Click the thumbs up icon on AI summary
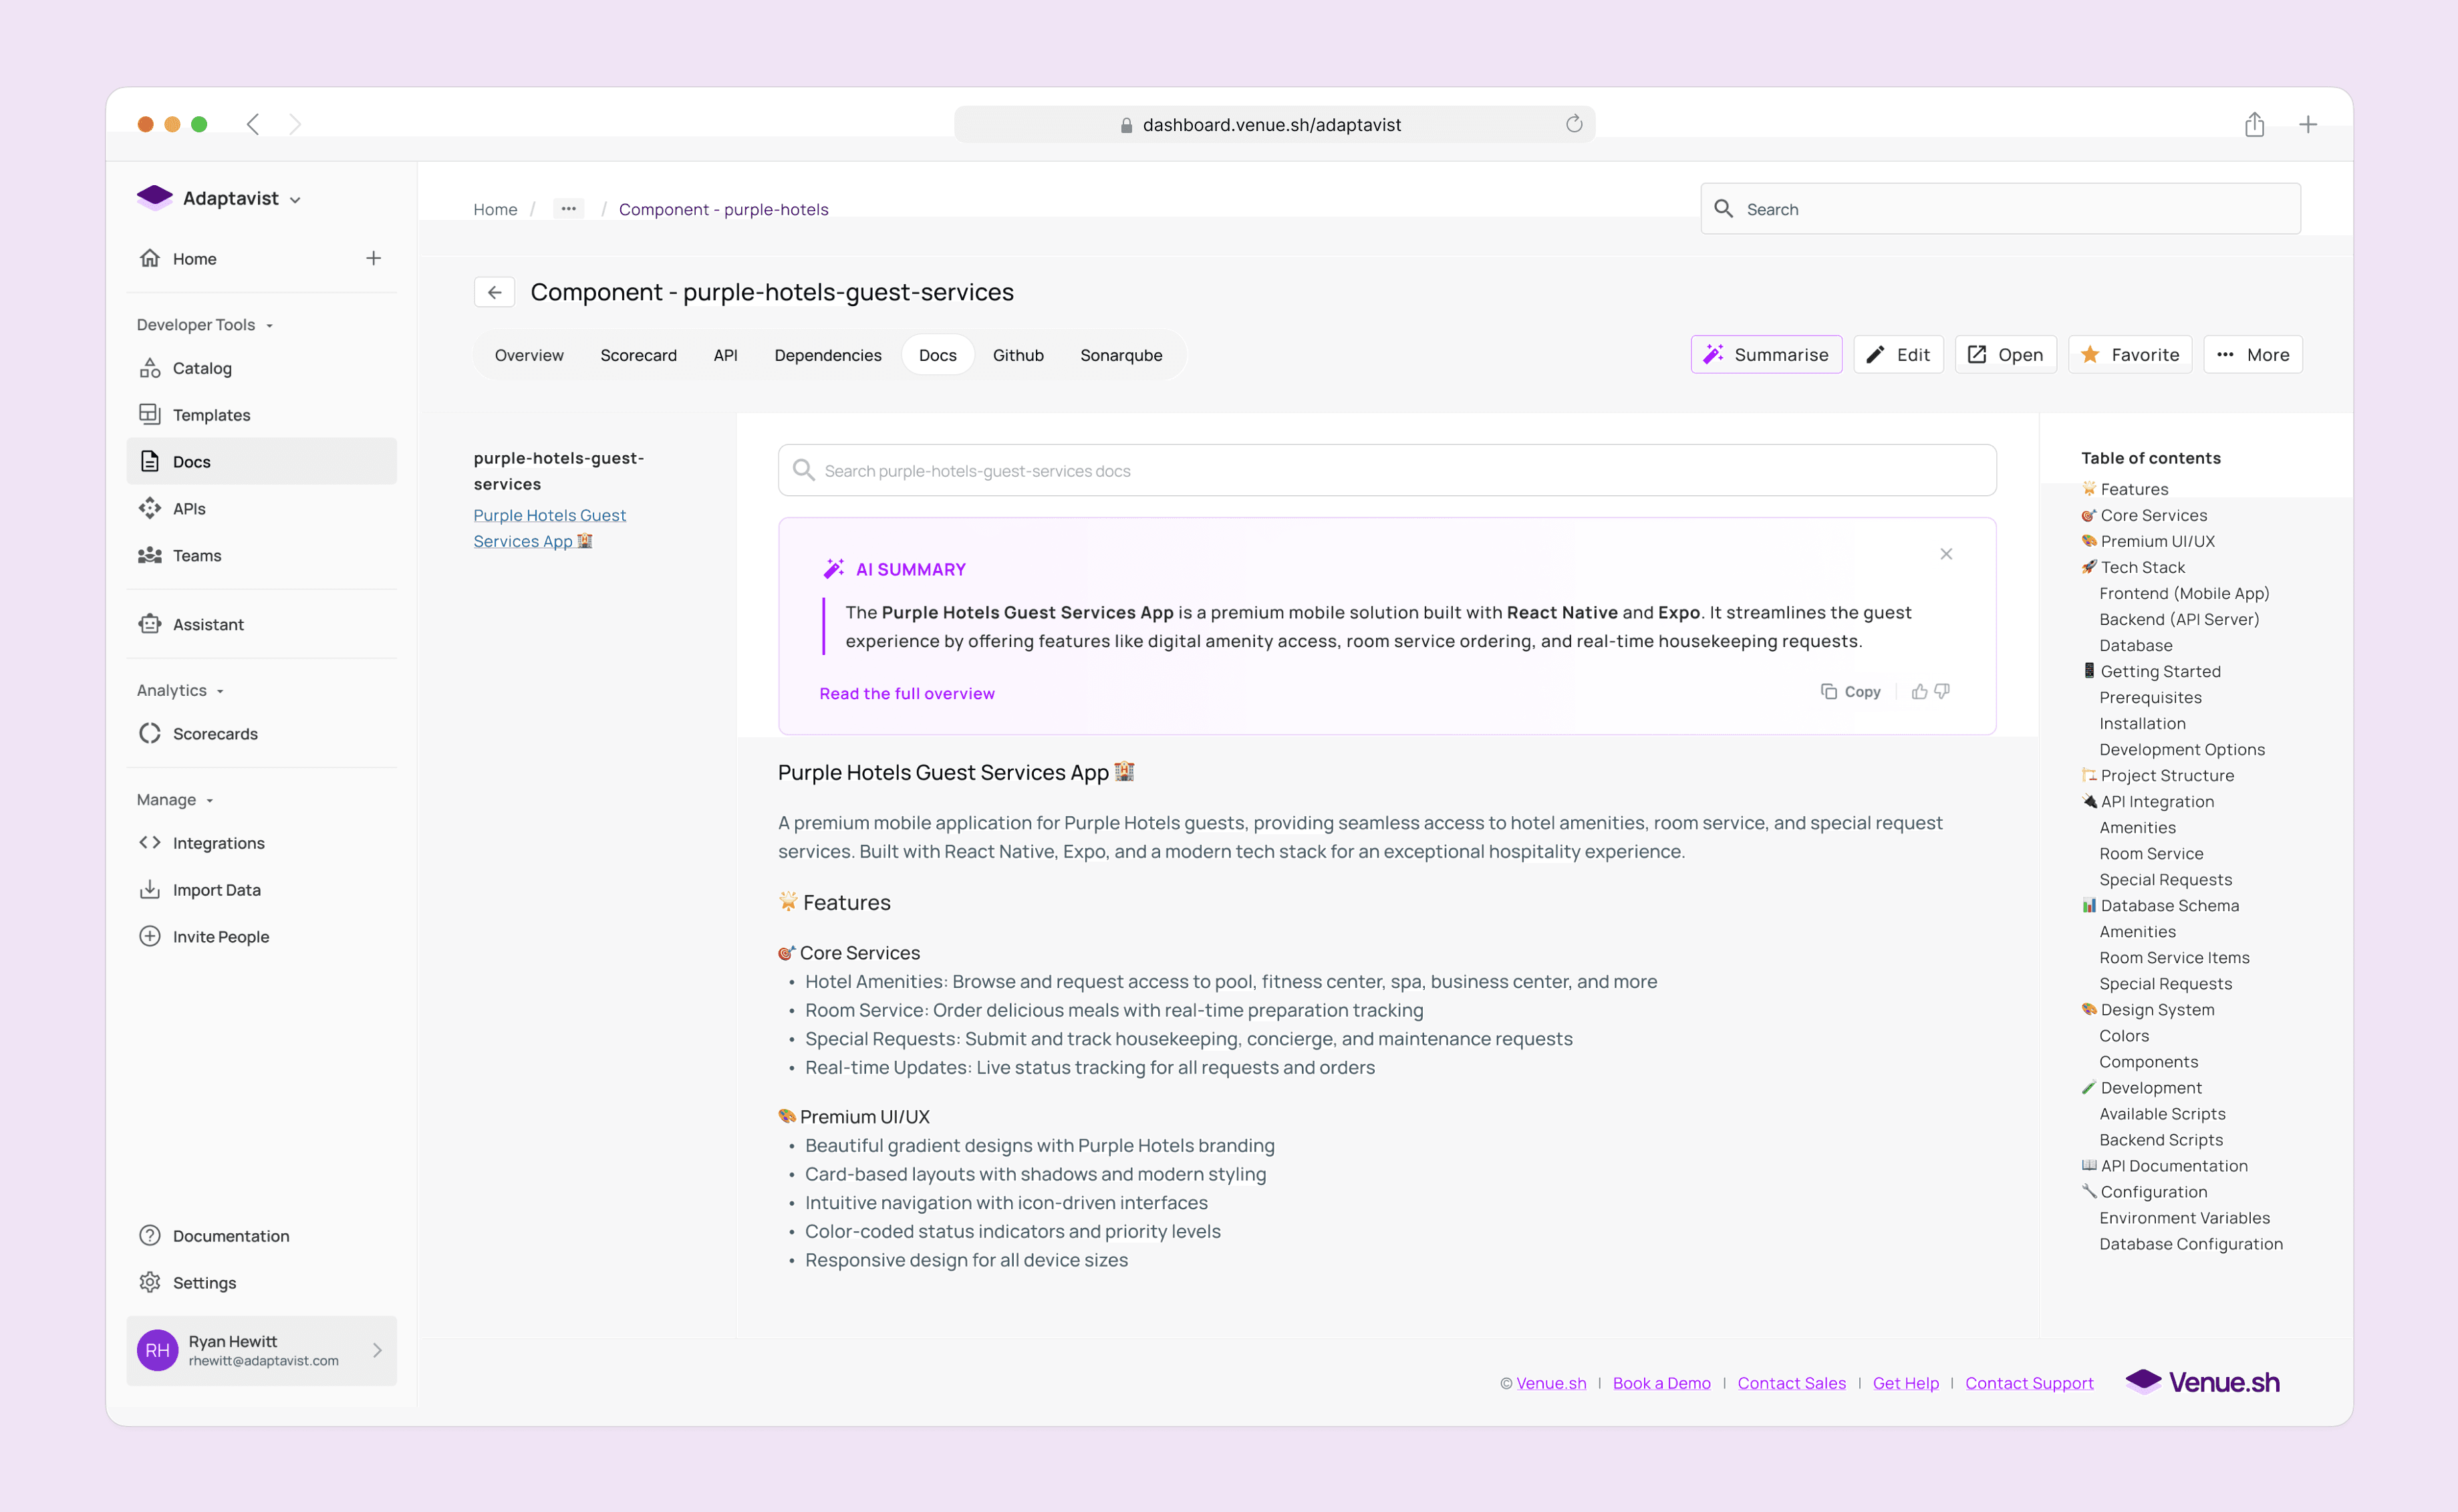The width and height of the screenshot is (2458, 1512). [x=1918, y=692]
